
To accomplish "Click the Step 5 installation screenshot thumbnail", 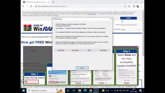I will pyautogui.click(x=127, y=76).
